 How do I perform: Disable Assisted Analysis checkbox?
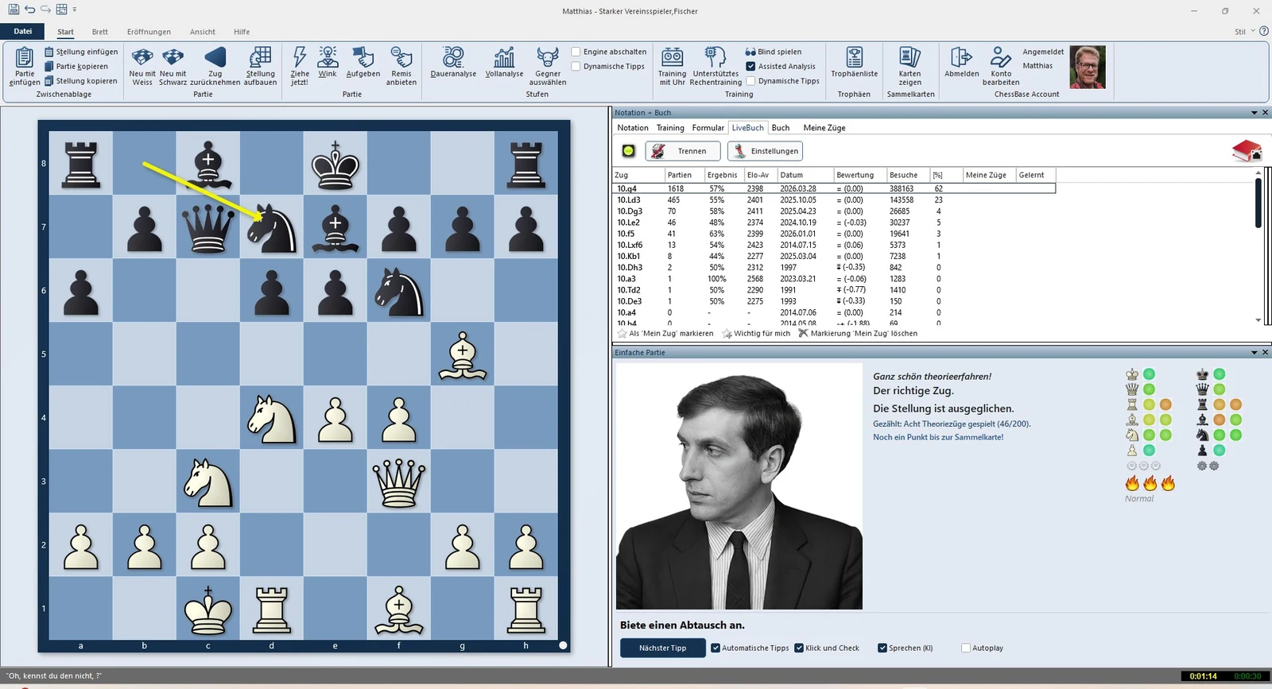coord(750,66)
